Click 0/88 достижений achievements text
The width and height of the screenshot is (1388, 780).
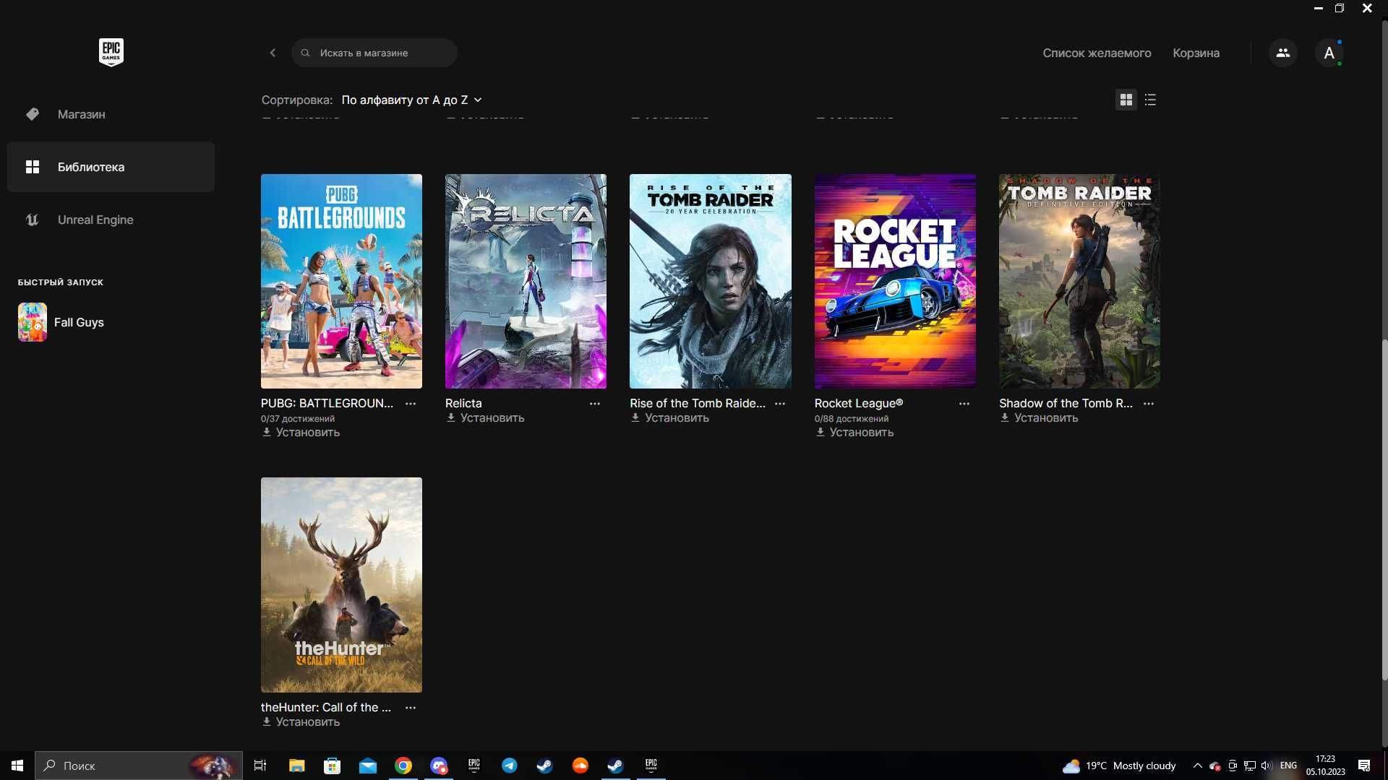click(x=852, y=419)
